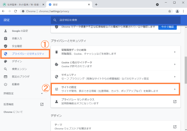Click external link icon on プライバシー サンドボックス row
Screen dimensions: 187x131
click(175, 101)
